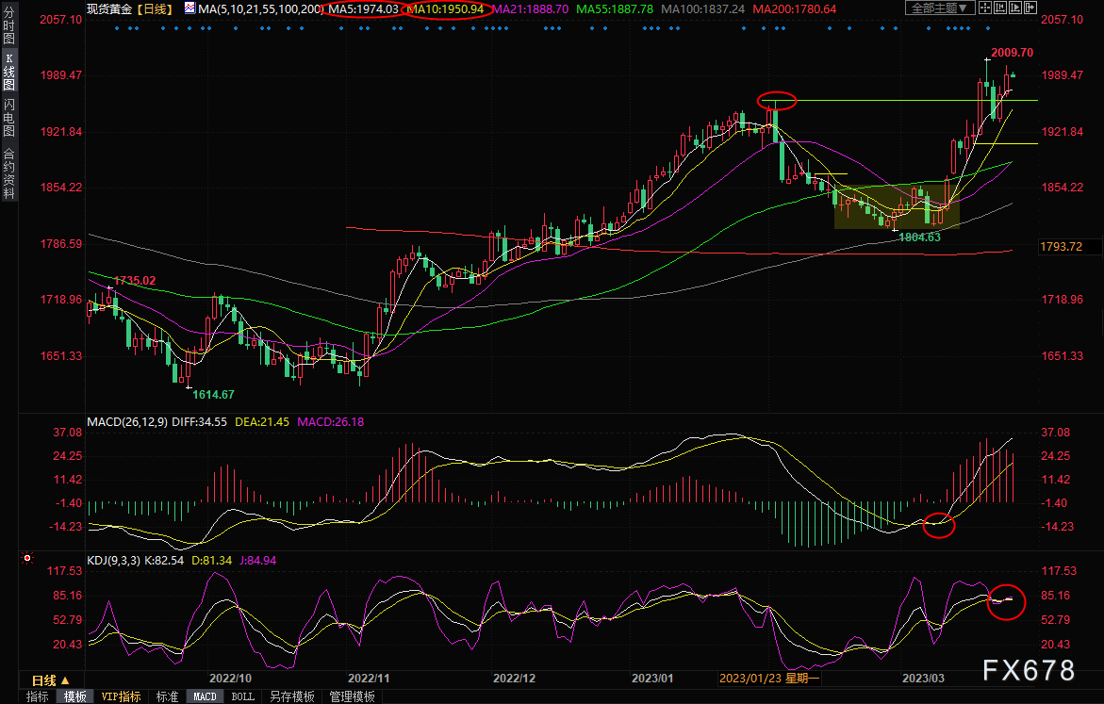Switch to 闪电图 side tab
The width and height of the screenshot is (1104, 704).
pos(9,118)
